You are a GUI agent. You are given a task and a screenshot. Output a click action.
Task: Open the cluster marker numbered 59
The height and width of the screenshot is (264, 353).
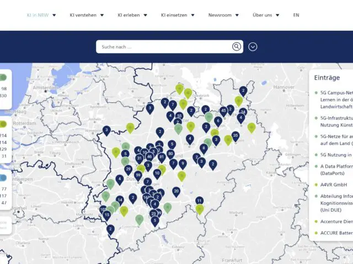pos(138,175)
